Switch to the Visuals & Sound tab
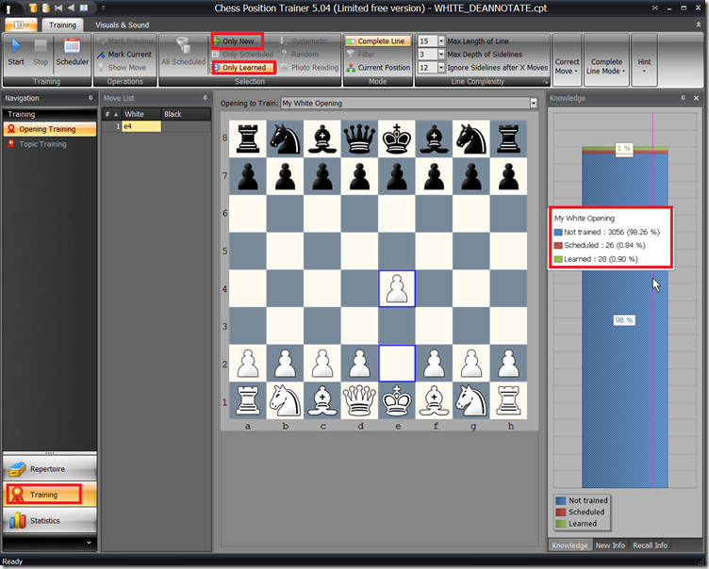The width and height of the screenshot is (709, 569). click(122, 25)
